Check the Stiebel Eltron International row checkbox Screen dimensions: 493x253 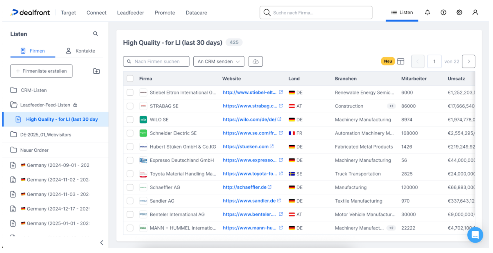pyautogui.click(x=130, y=92)
